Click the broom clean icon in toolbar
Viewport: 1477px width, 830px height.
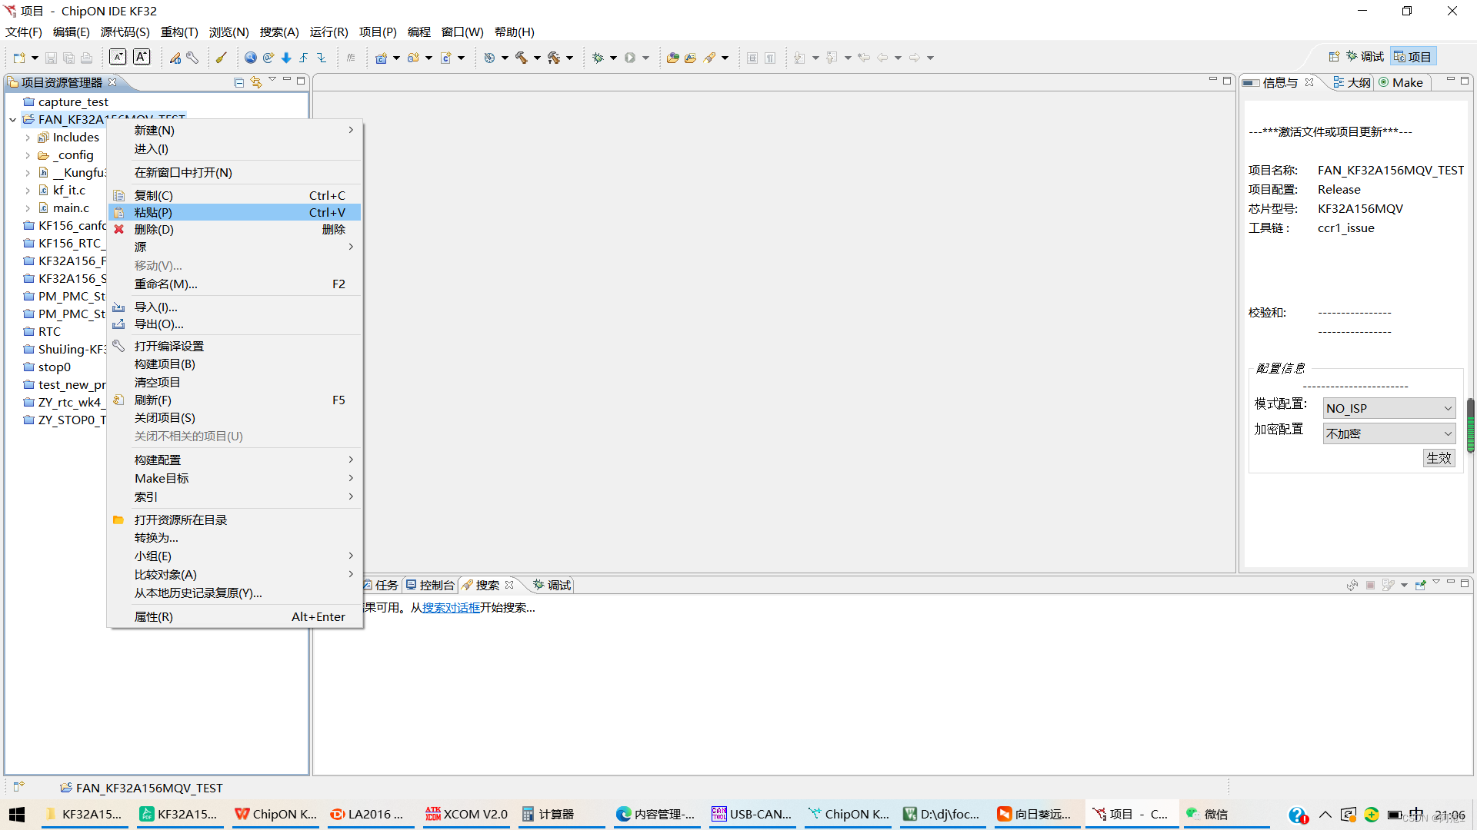221,58
